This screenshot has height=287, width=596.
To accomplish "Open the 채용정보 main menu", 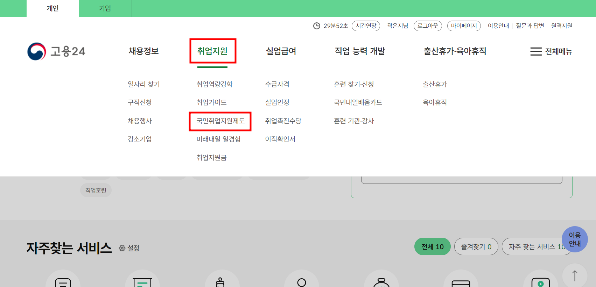I will coord(143,51).
